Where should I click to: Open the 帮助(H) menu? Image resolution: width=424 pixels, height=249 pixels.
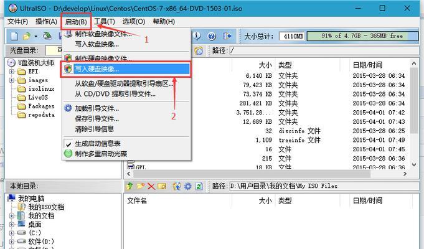[x=164, y=22]
